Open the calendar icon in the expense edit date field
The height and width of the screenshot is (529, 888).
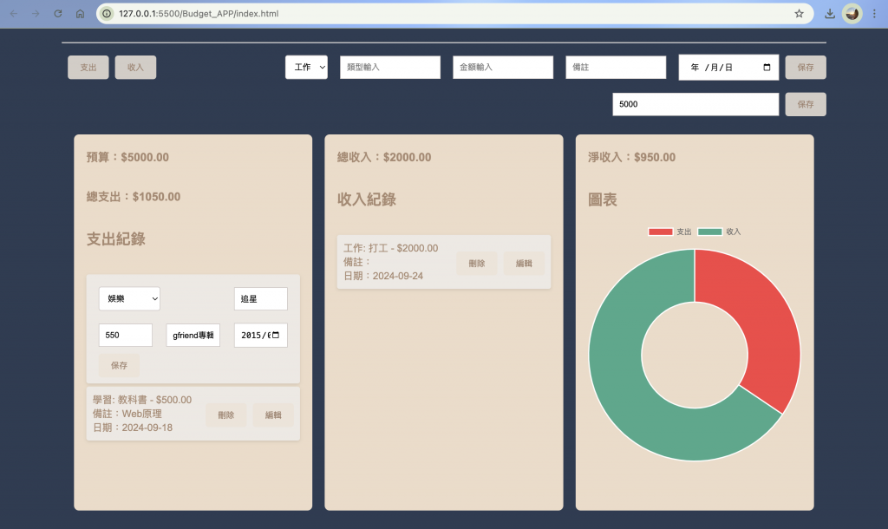276,336
